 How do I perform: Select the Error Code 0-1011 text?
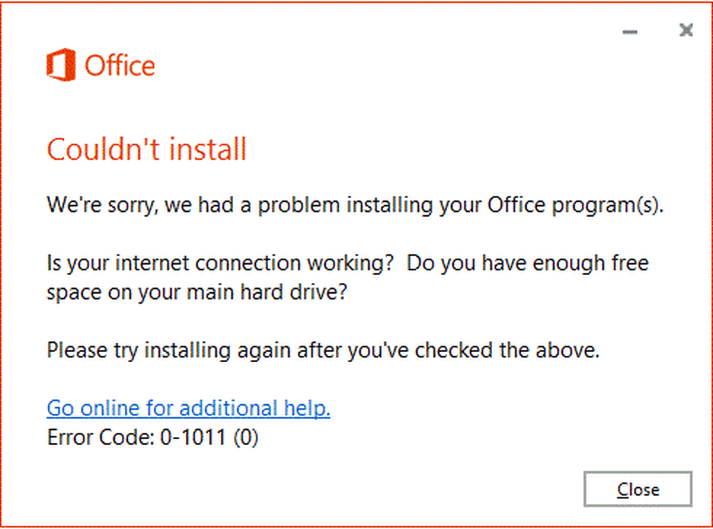click(153, 437)
